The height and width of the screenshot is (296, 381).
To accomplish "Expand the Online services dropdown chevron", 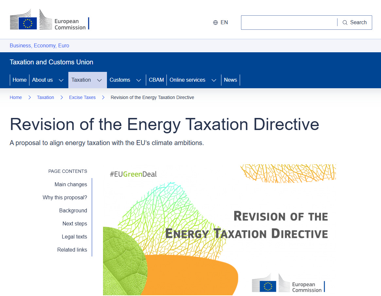I will click(214, 80).
